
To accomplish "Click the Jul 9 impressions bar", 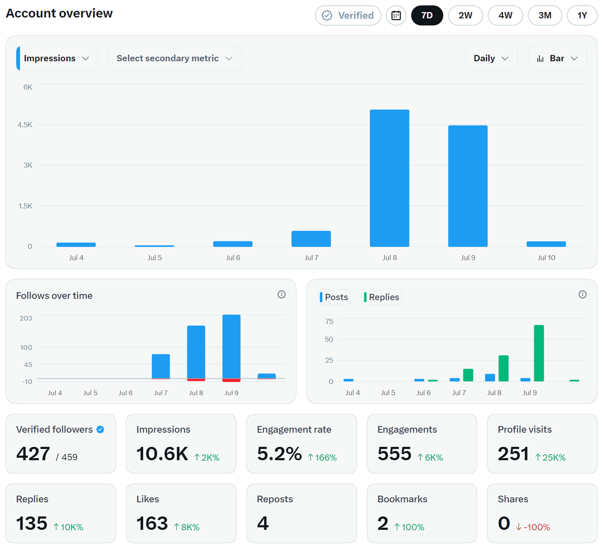I will (x=468, y=186).
